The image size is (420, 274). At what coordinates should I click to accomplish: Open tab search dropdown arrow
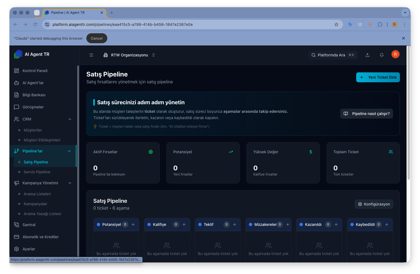[x=405, y=13]
